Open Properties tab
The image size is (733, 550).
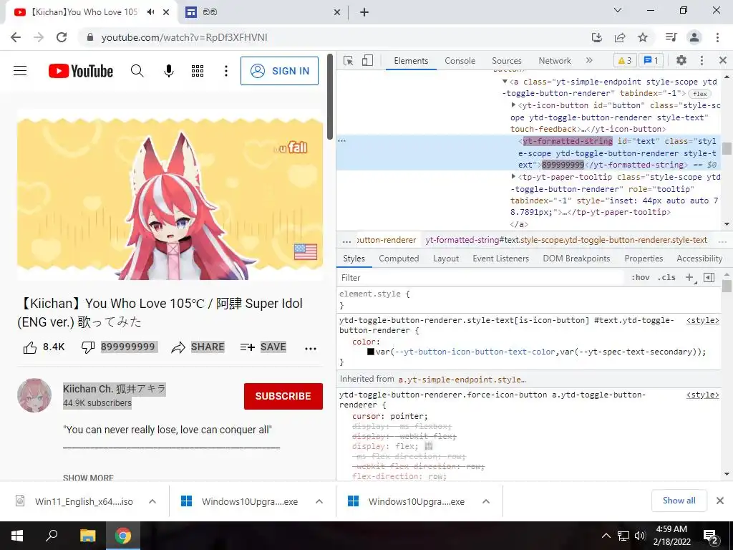(x=644, y=259)
